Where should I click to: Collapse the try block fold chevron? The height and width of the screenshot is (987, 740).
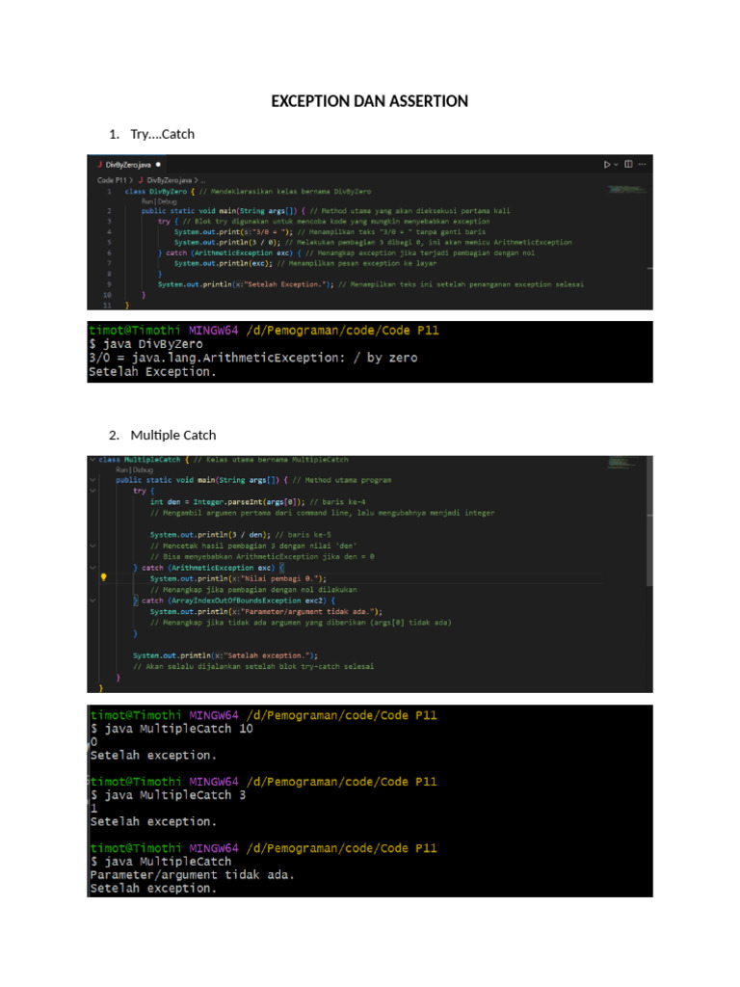(92, 491)
